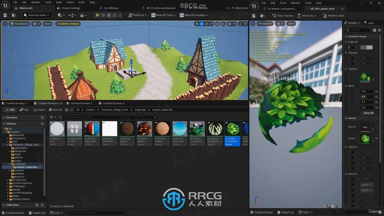
Task: Click the Import button in the content browser
Action: pyautogui.click(x=39, y=110)
